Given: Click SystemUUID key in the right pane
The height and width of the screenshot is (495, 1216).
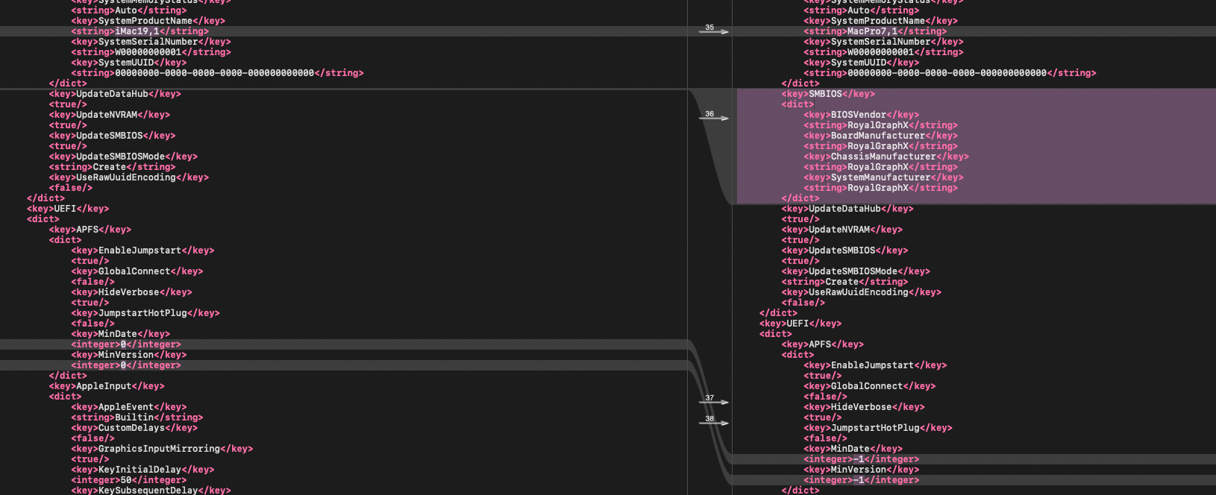Looking at the screenshot, I should tap(862, 63).
